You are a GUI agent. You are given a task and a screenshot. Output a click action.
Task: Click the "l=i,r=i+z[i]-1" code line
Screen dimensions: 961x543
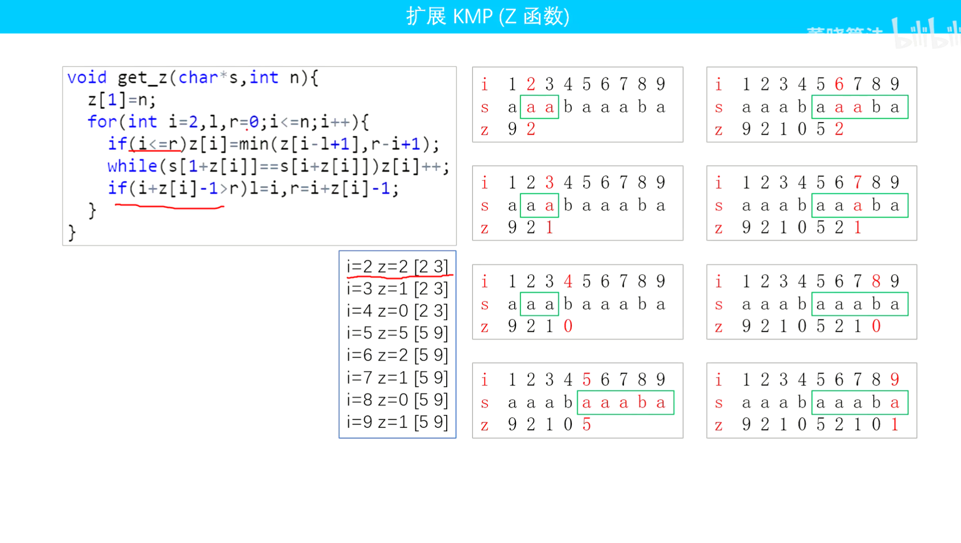click(x=320, y=188)
